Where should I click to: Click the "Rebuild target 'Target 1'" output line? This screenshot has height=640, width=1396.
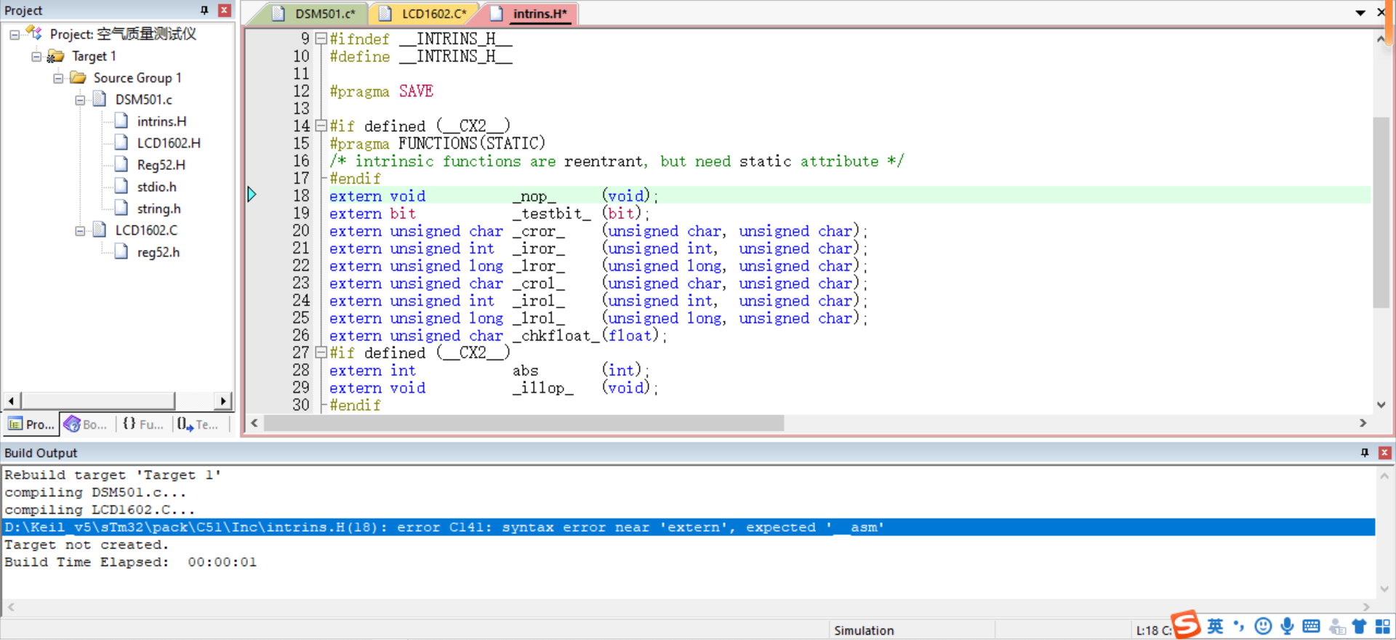[113, 475]
